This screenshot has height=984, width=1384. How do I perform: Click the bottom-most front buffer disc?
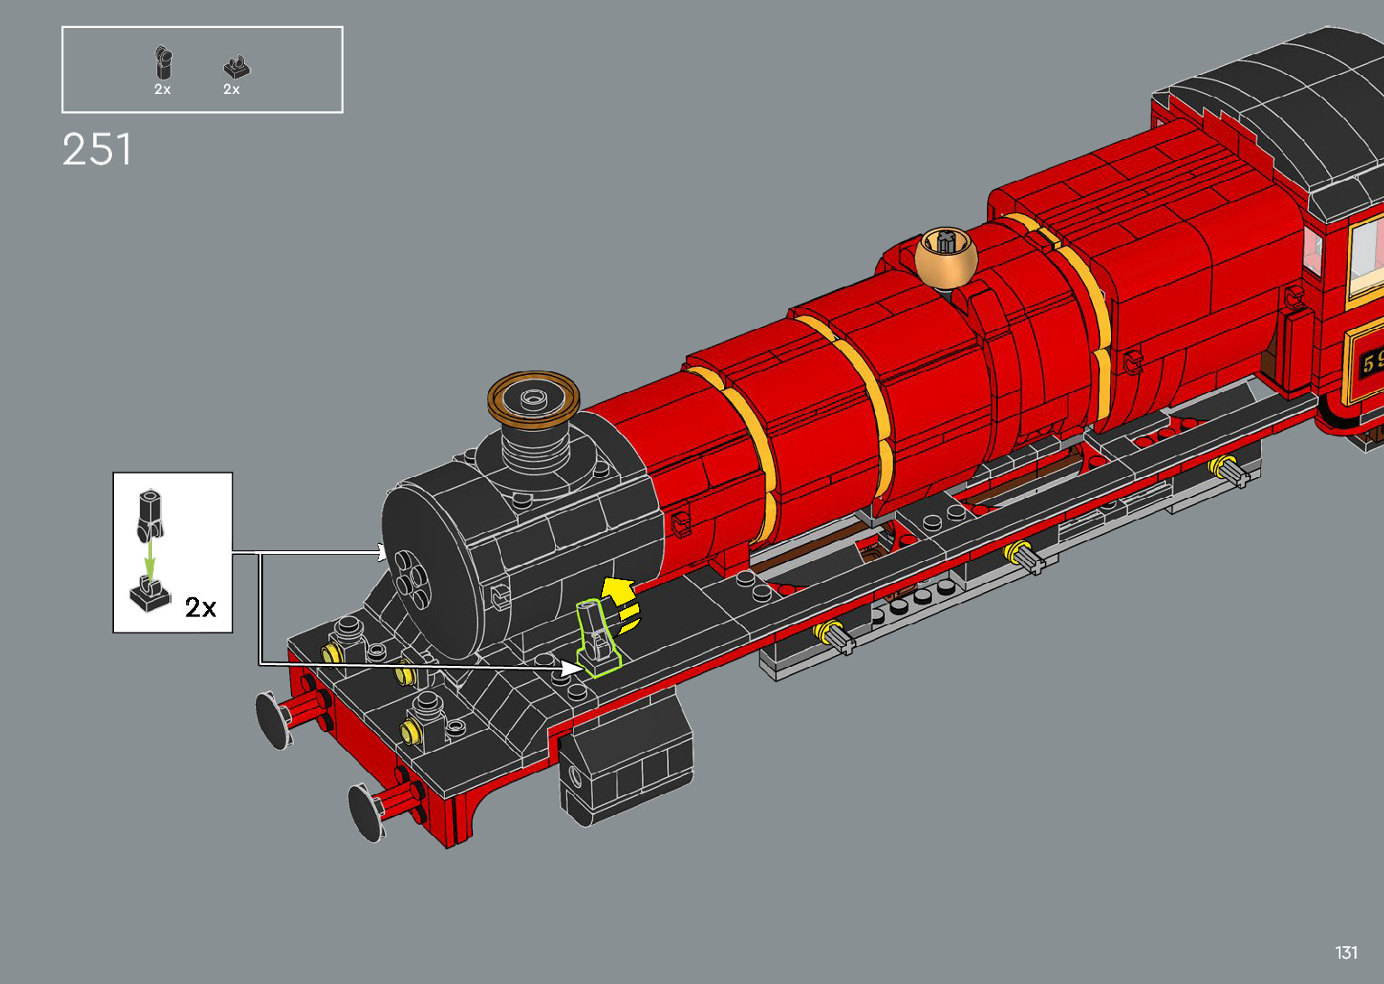tap(365, 811)
